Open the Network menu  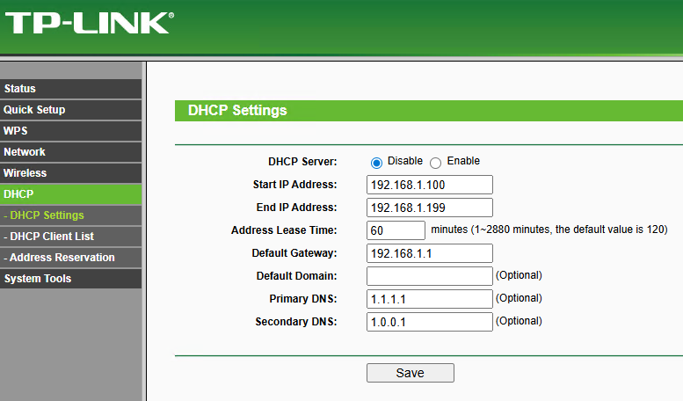70,151
